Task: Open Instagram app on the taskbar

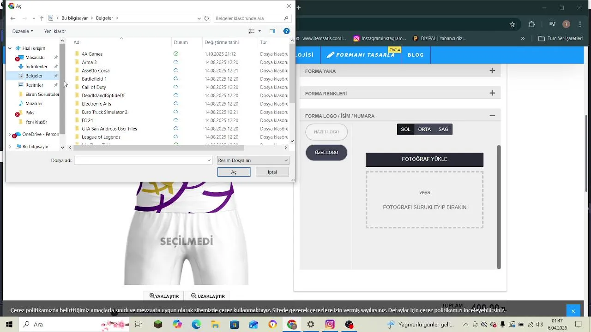Action: (x=330, y=325)
